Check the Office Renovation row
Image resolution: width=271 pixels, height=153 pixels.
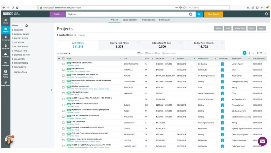click(x=63, y=70)
